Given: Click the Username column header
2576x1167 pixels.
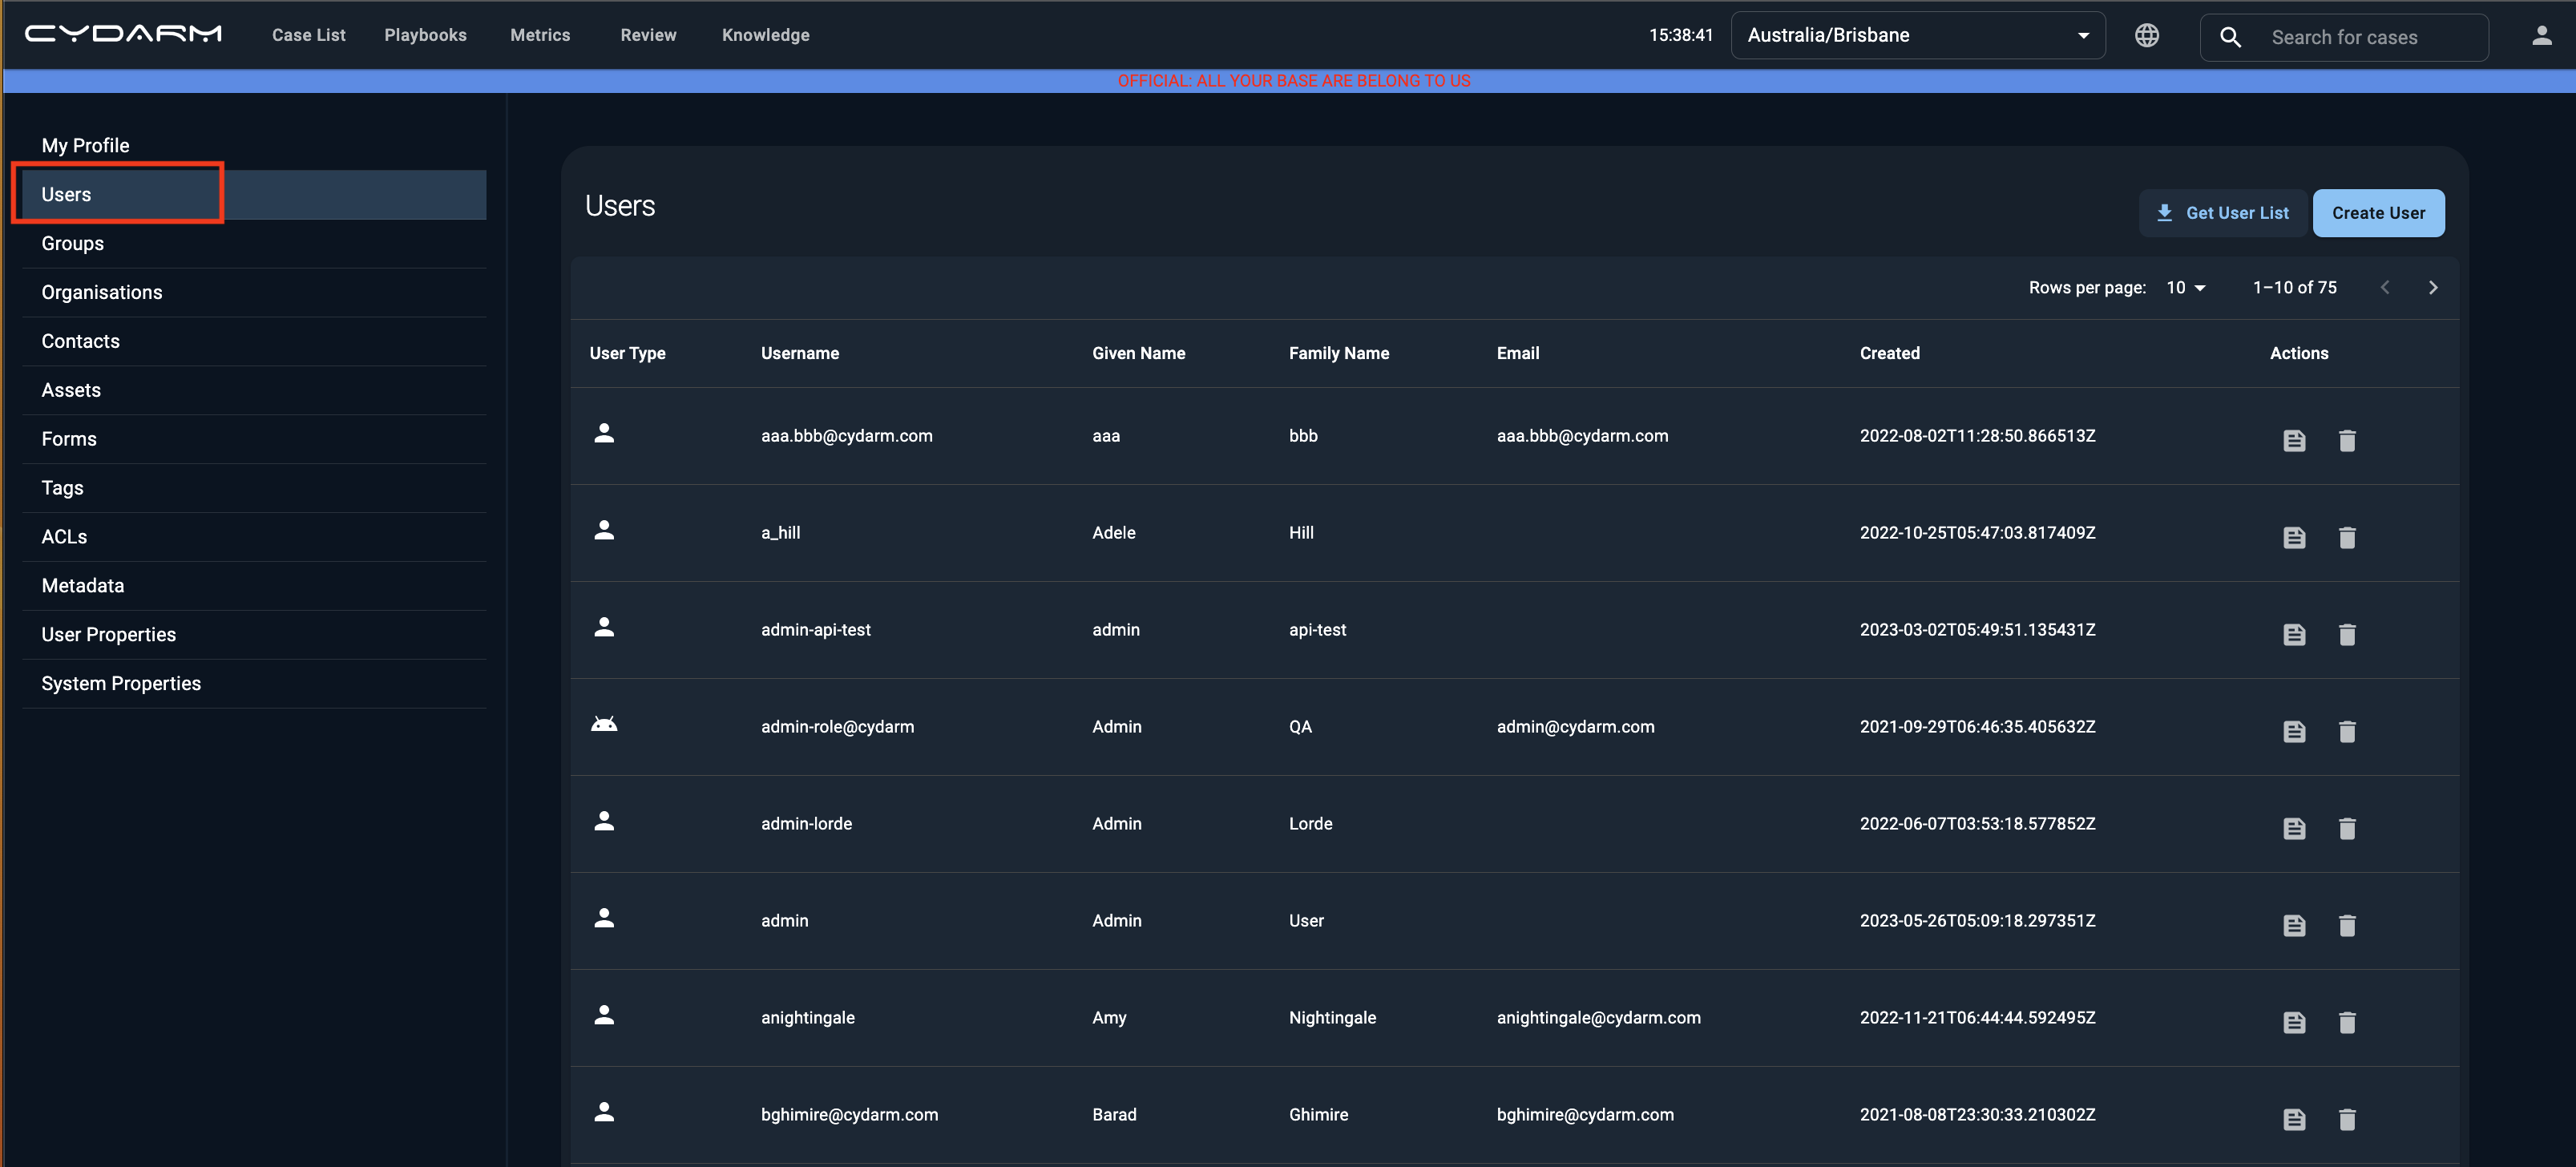Looking at the screenshot, I should point(799,354).
